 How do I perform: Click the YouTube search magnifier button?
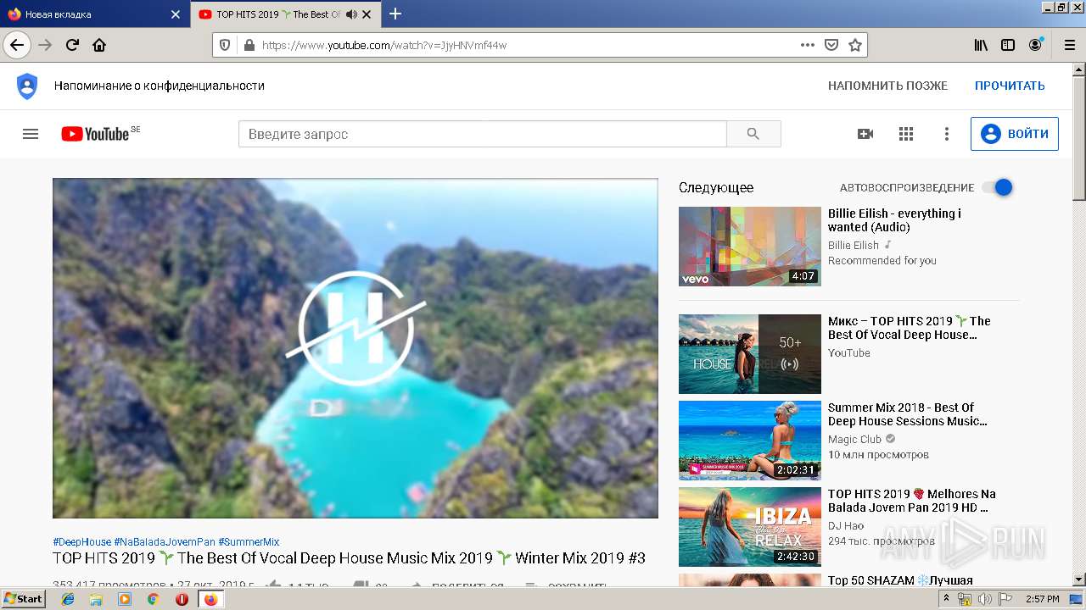753,134
